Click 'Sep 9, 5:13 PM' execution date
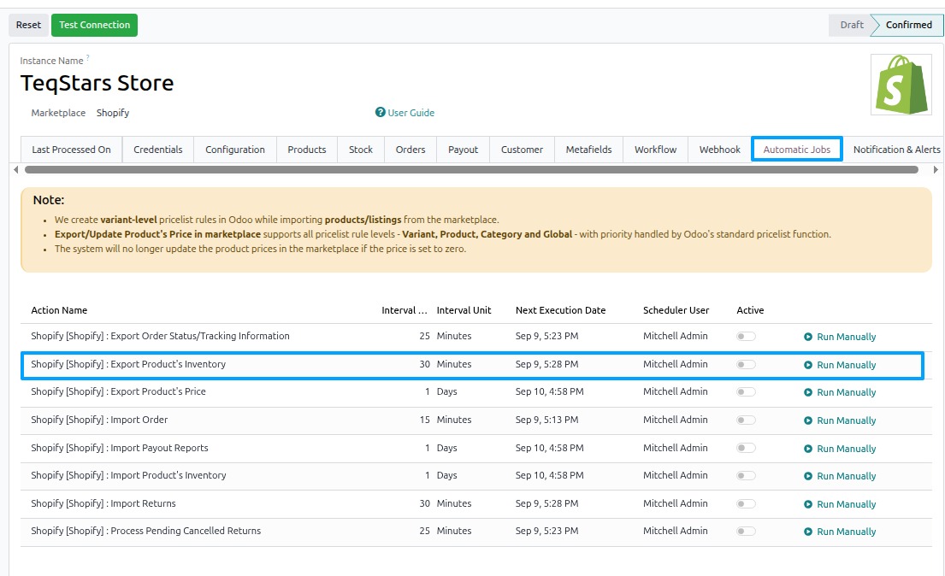This screenshot has height=576, width=945. click(x=546, y=420)
